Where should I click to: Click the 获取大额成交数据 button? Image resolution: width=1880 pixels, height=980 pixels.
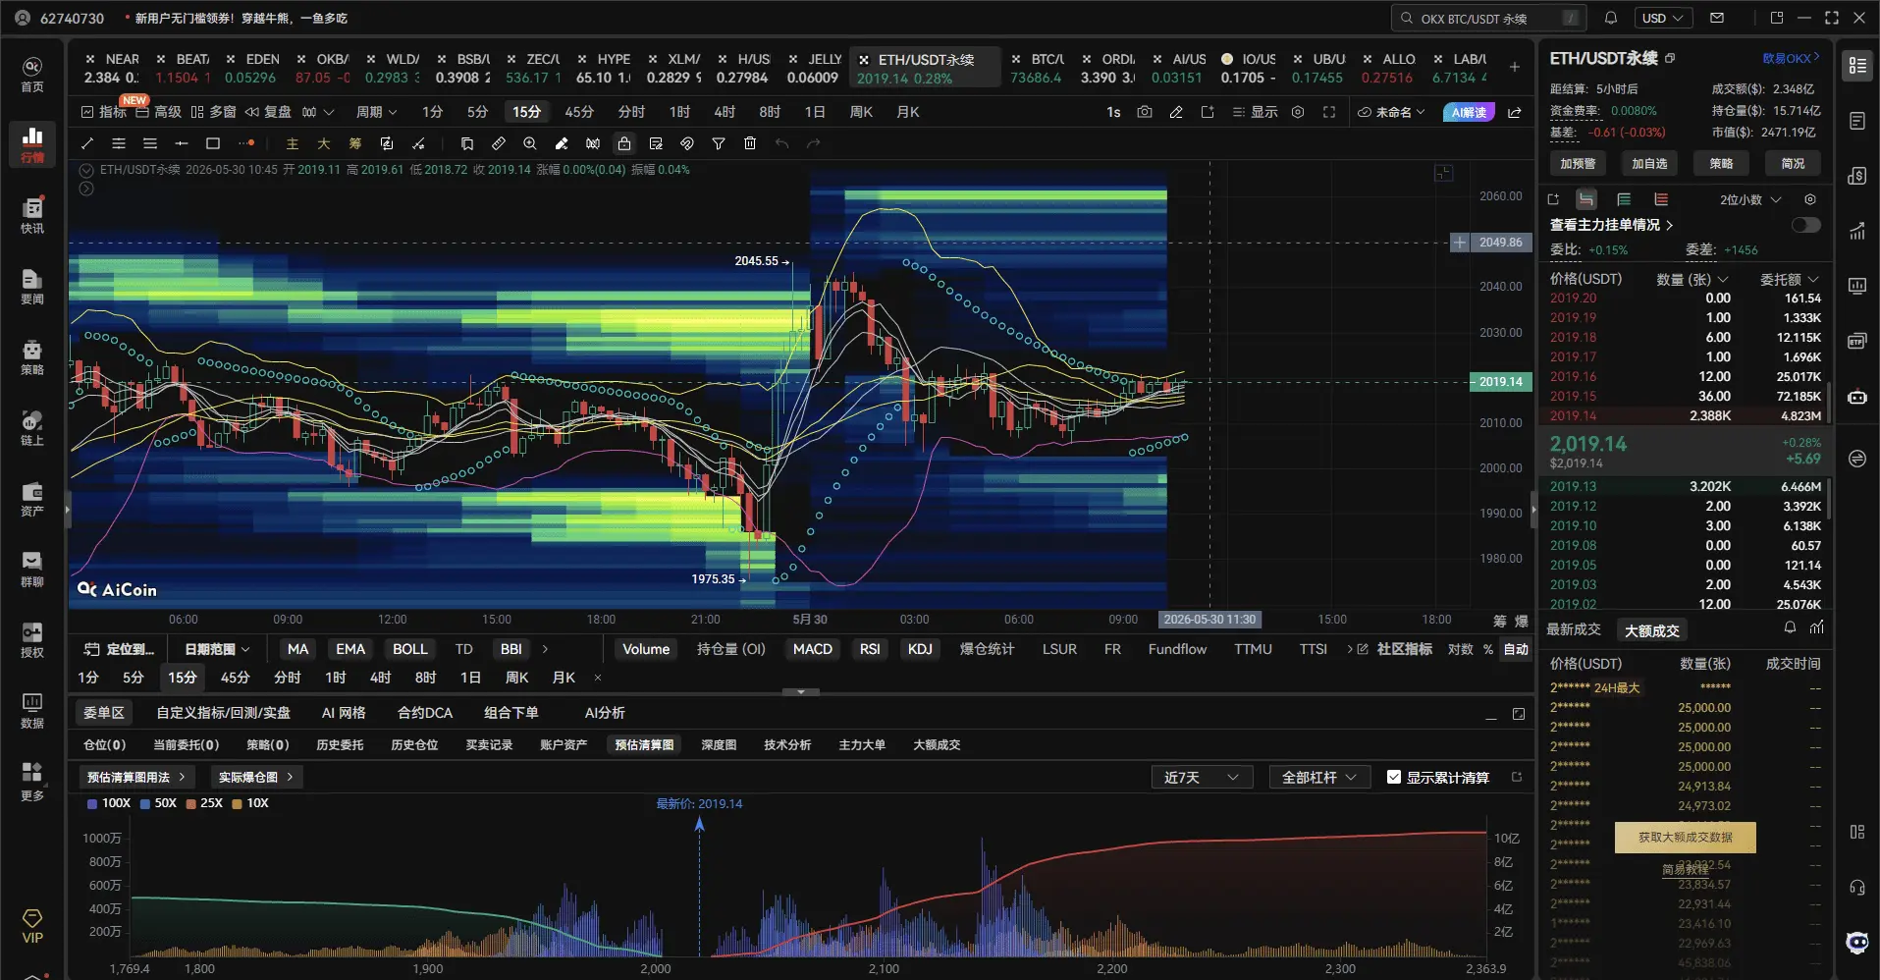1686,837
